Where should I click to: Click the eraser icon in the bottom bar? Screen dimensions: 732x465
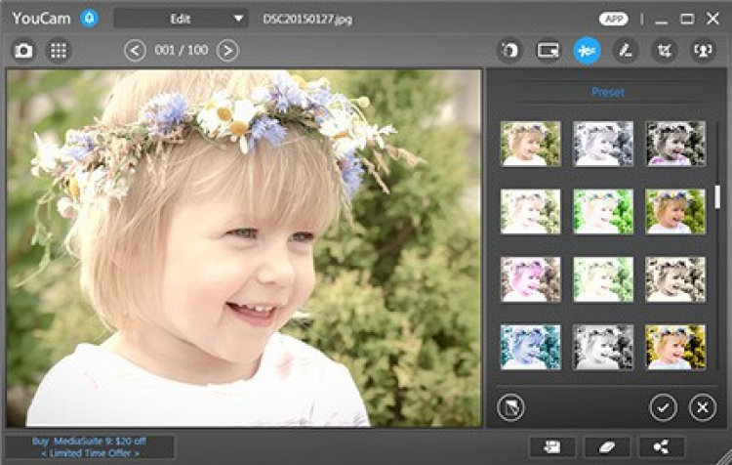(x=606, y=447)
